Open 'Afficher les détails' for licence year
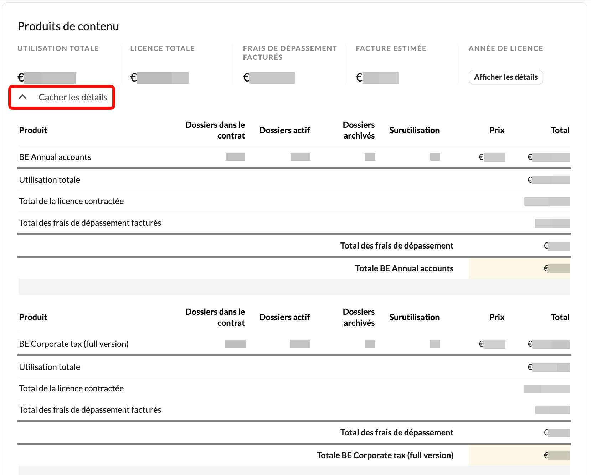Viewport: 591px width, 475px height. (506, 77)
